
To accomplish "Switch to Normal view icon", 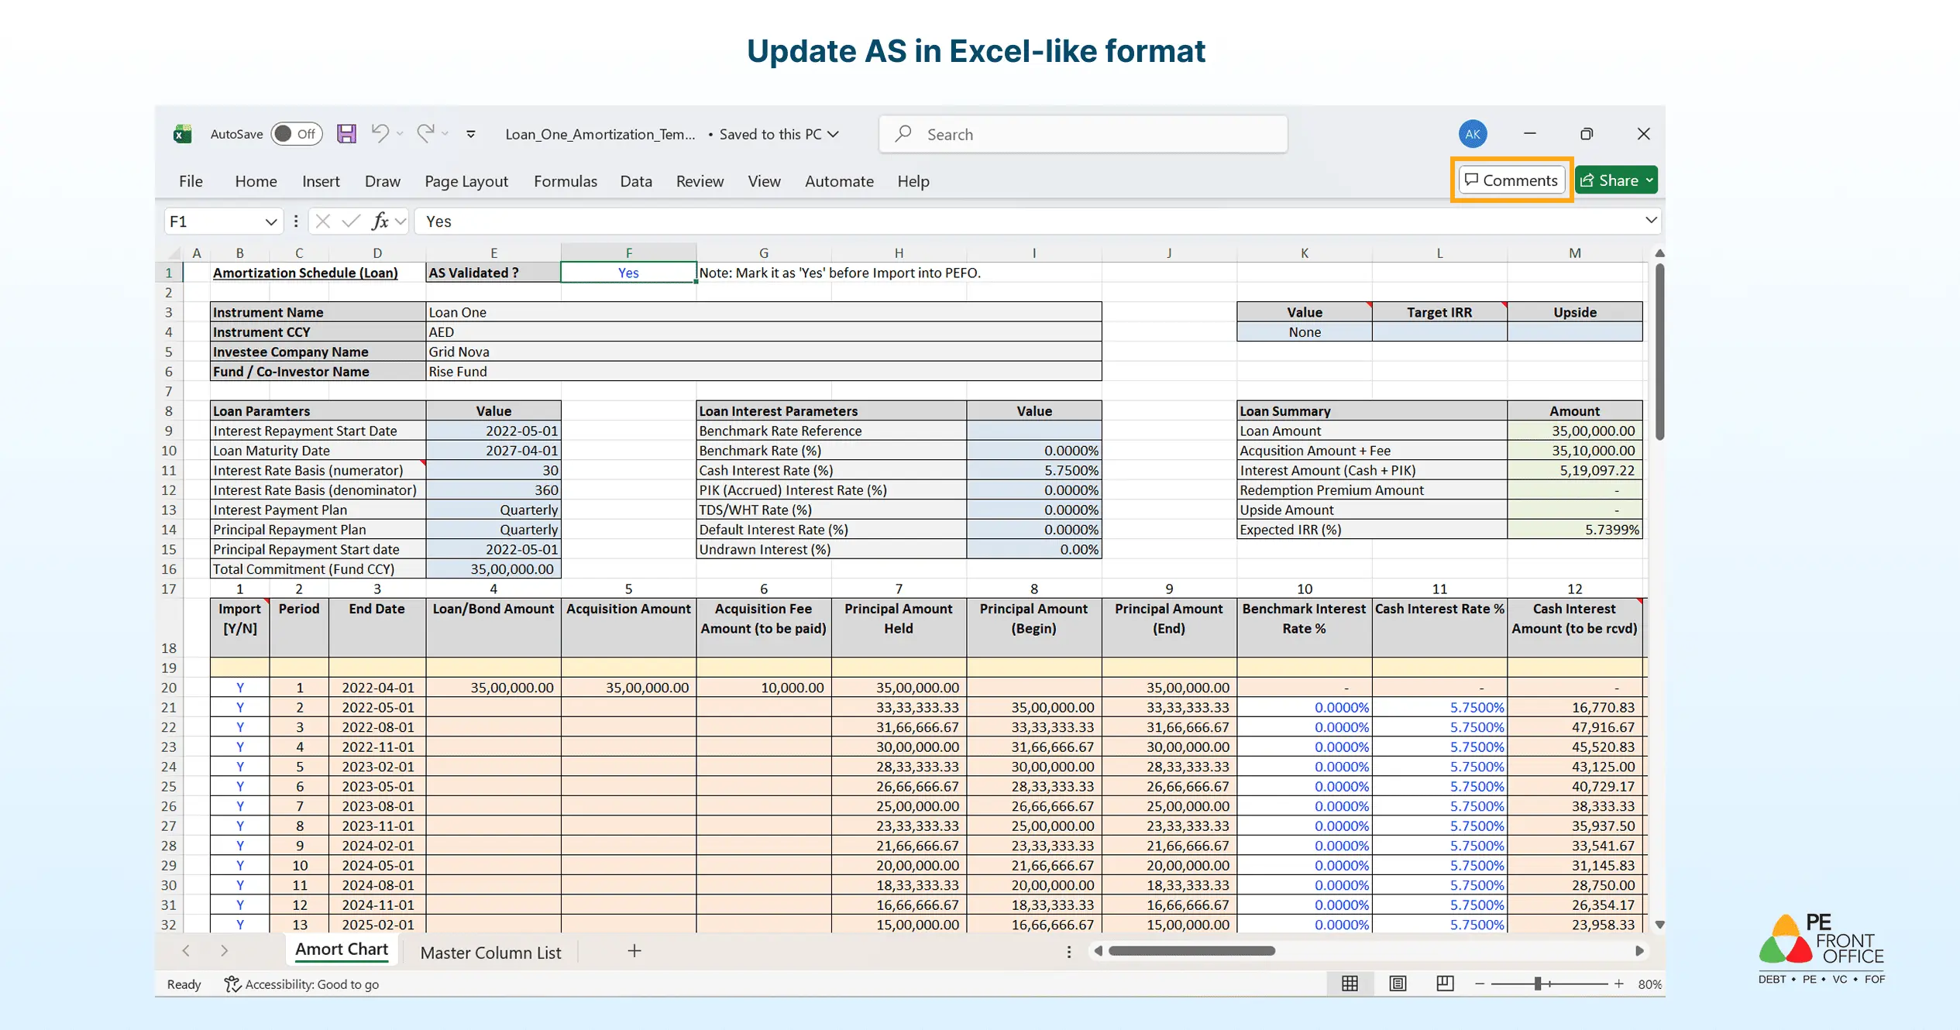I will [1350, 984].
